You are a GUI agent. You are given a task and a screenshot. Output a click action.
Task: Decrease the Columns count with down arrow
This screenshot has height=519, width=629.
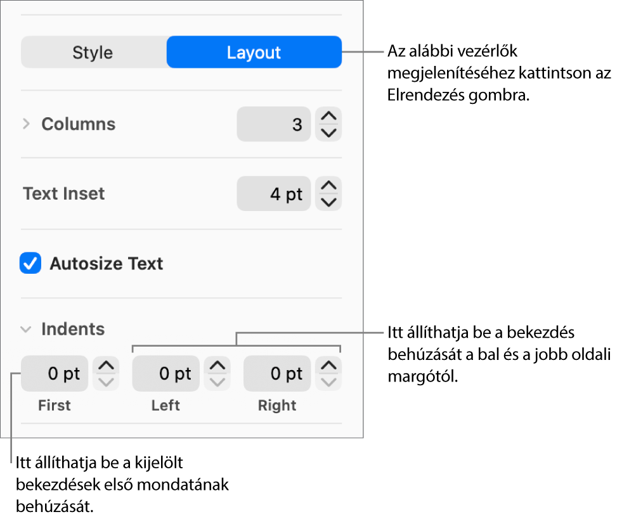point(328,132)
